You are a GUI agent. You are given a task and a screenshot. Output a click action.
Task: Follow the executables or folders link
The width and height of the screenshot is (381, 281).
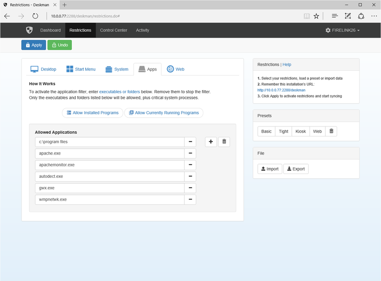tap(120, 92)
